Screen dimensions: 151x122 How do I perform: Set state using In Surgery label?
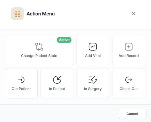coord(93,89)
